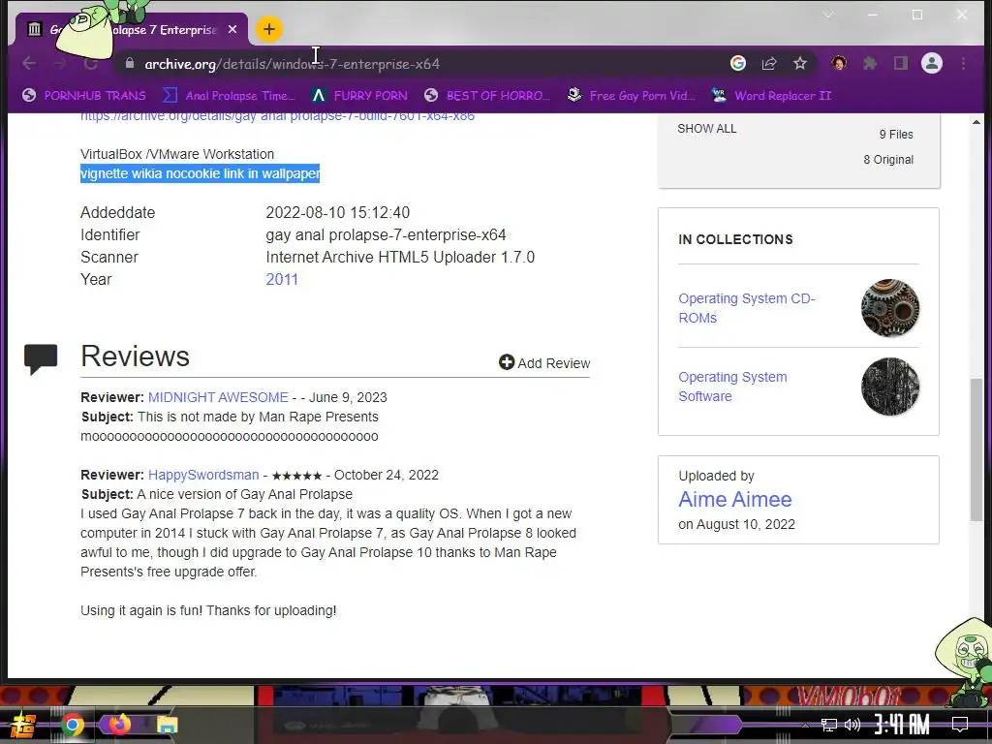This screenshot has width=992, height=744.
Task: Open the Word Replacer II bookmark
Action: [x=770, y=96]
